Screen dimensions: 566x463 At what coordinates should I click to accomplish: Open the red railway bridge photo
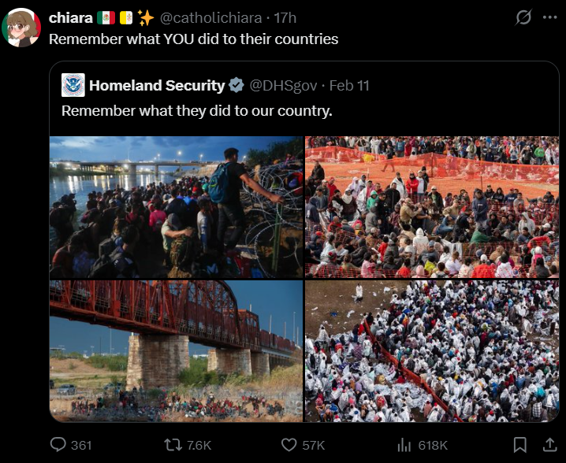click(x=176, y=351)
